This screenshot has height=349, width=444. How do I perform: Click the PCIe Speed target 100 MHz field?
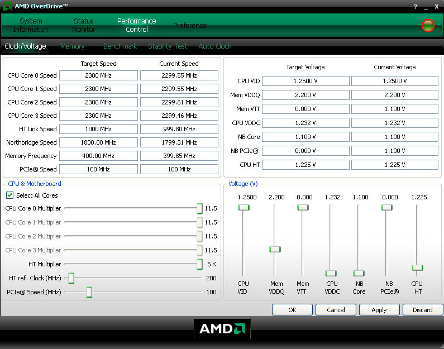point(98,169)
